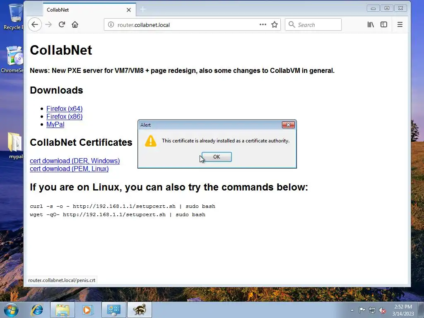Open the browser home page
This screenshot has height=318, width=424.
tap(75, 24)
